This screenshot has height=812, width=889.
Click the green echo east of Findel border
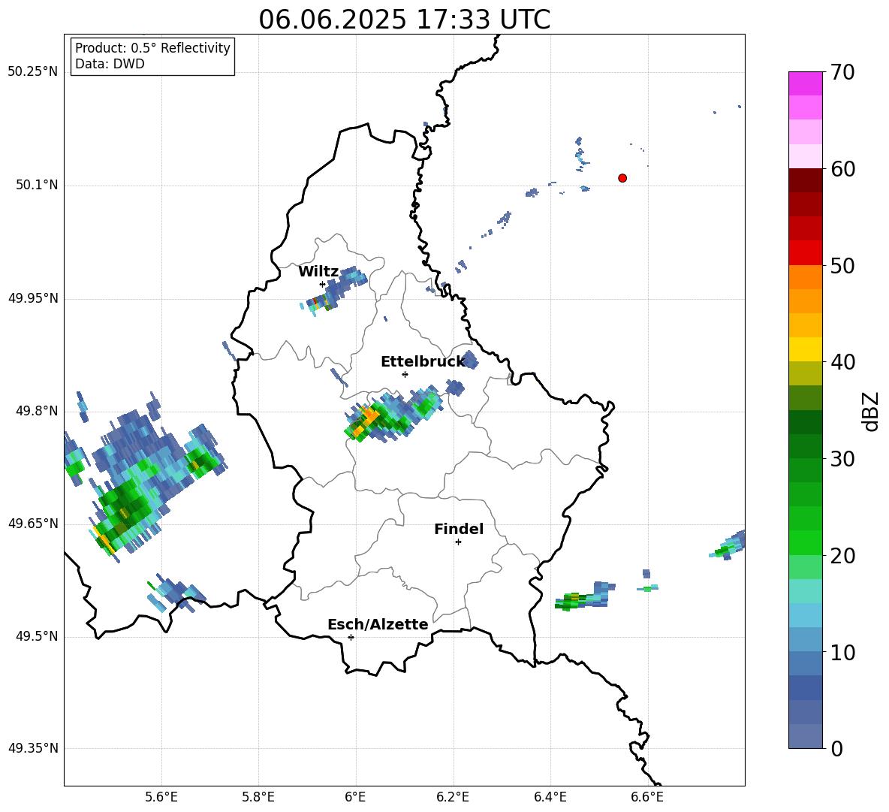click(x=584, y=597)
